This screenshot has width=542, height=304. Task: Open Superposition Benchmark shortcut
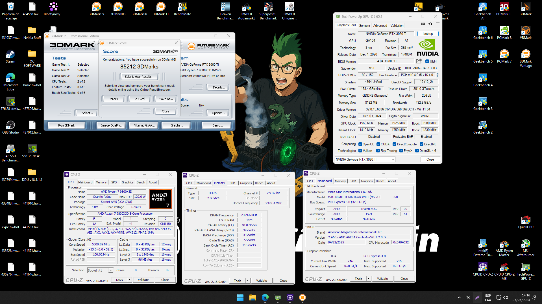268,11
